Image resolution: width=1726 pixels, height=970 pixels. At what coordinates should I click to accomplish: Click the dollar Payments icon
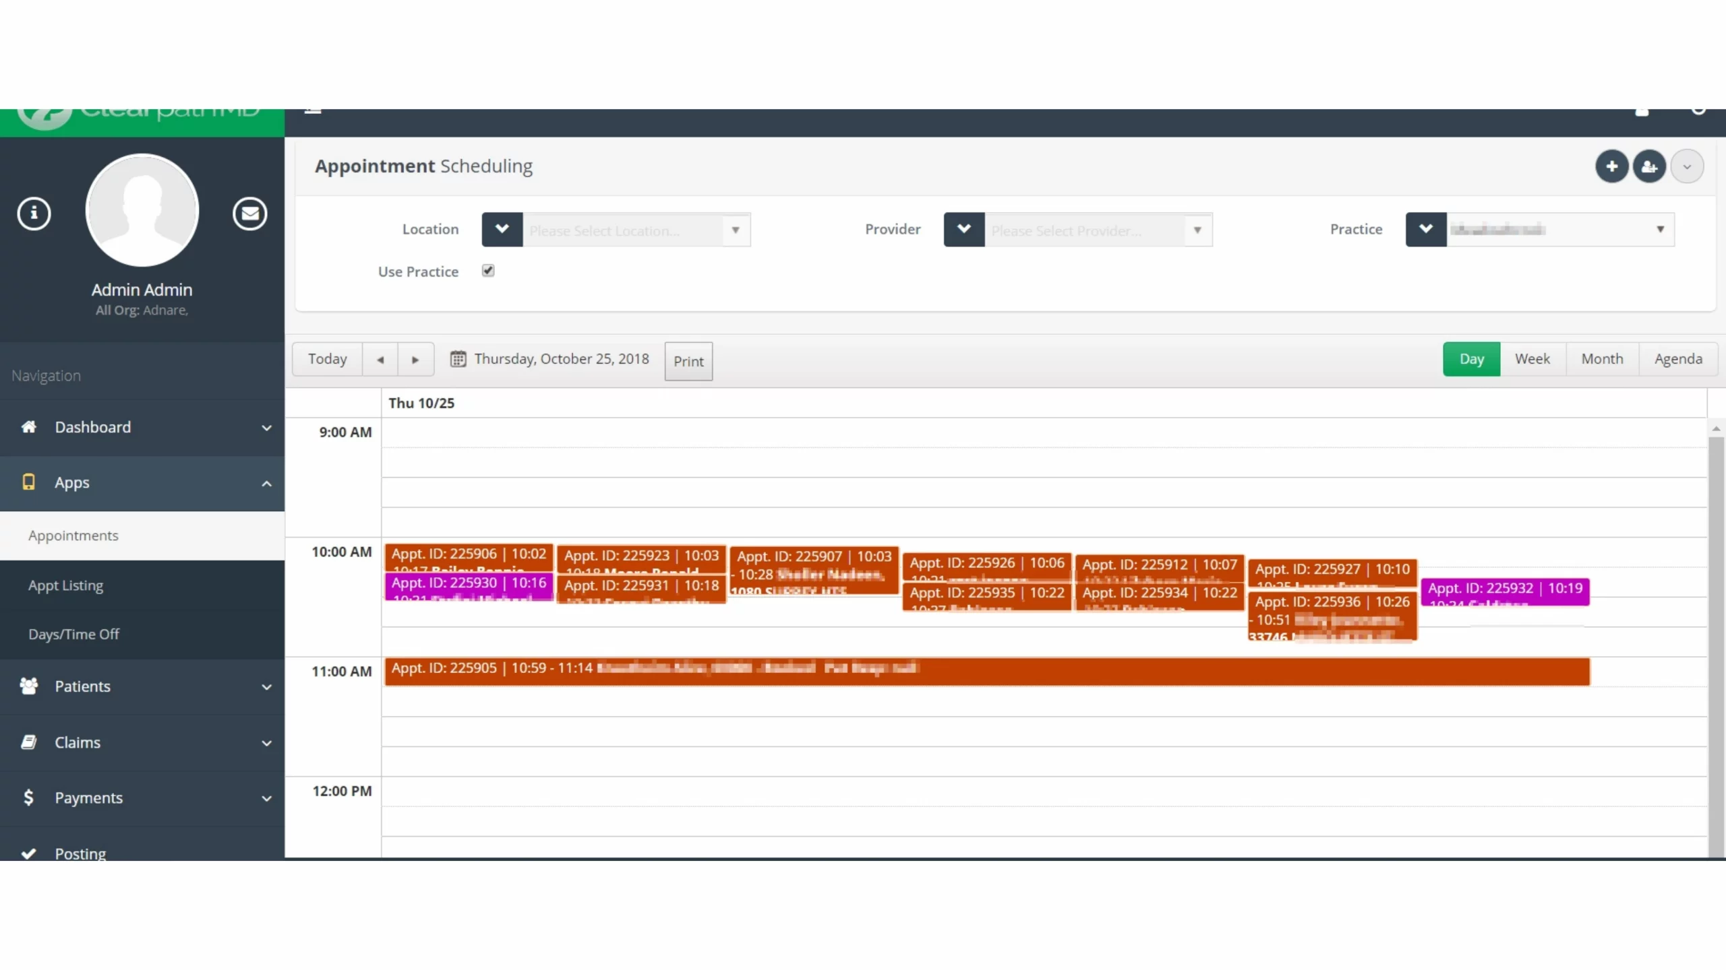pyautogui.click(x=28, y=798)
